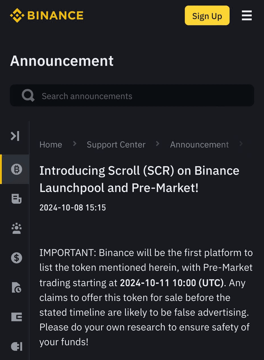Click the chevron between Home and Support Center
Screen dimensions: 264x360
pyautogui.click(x=74, y=144)
